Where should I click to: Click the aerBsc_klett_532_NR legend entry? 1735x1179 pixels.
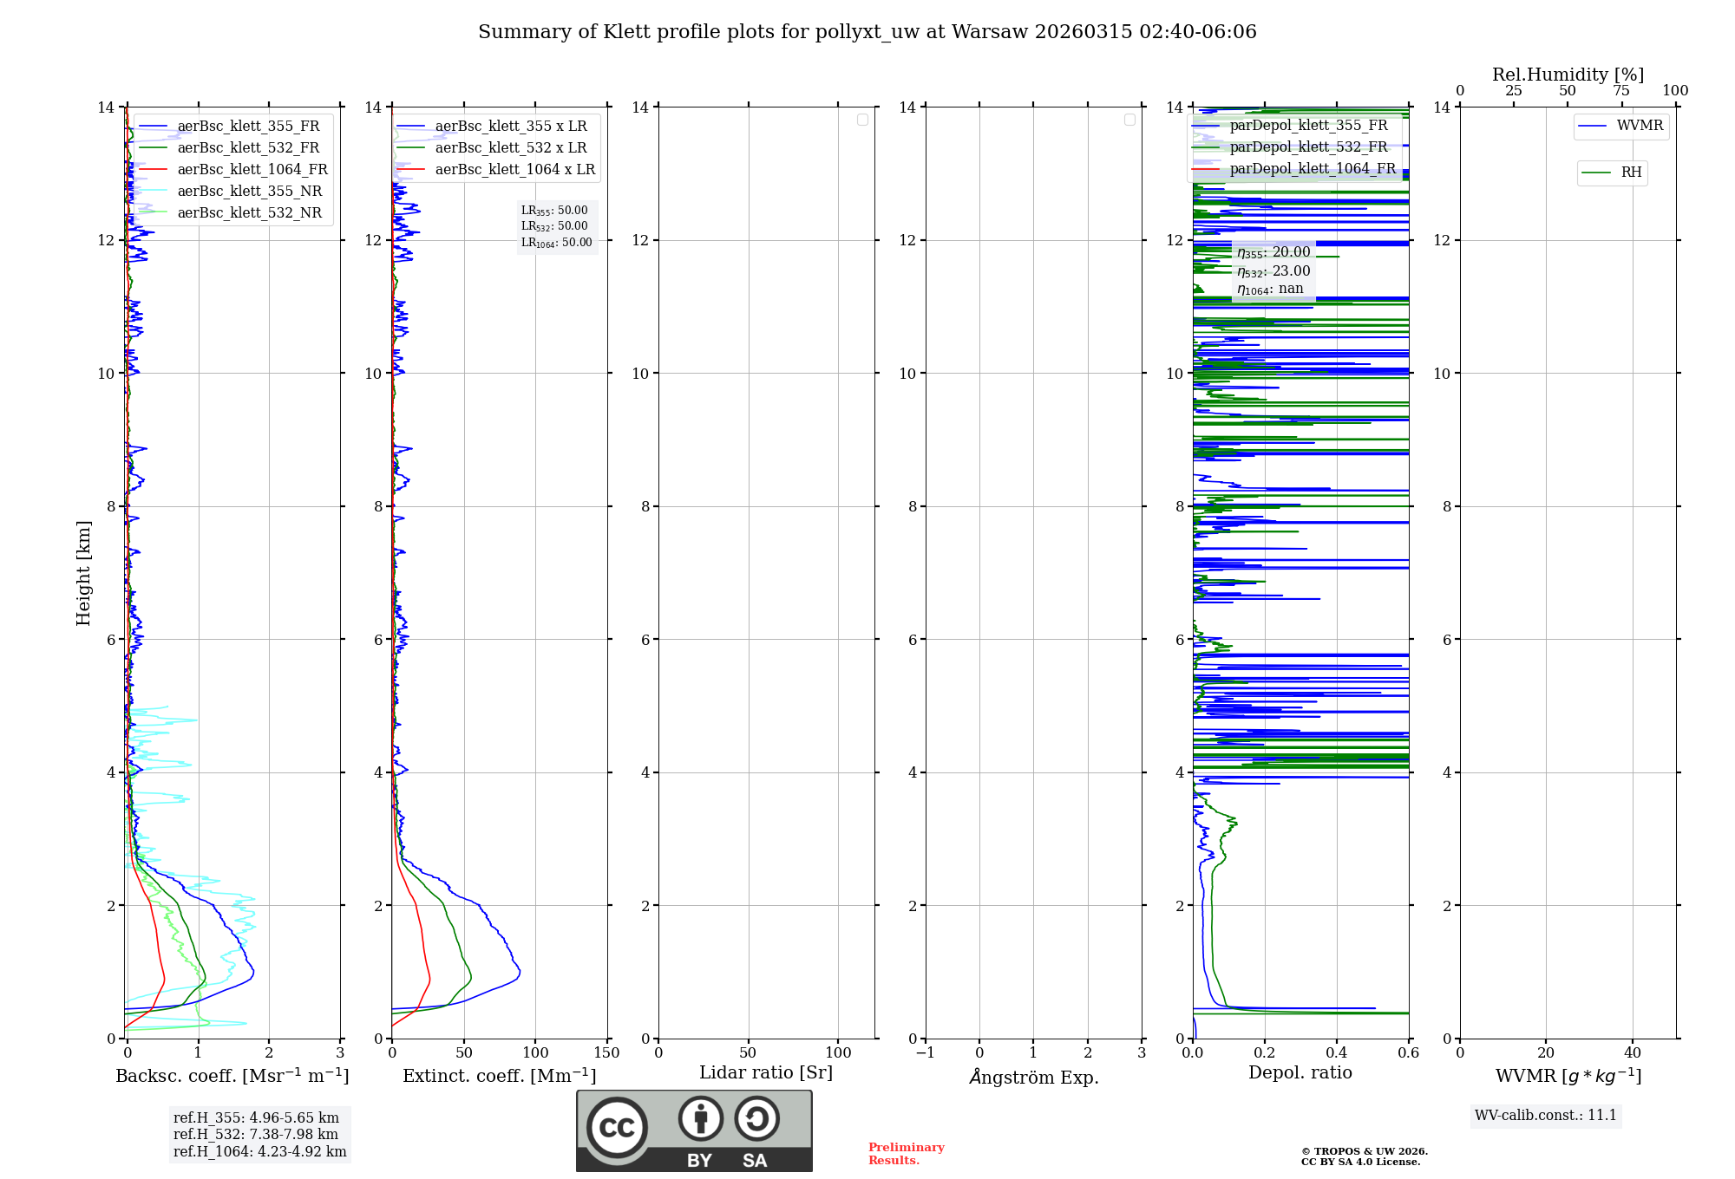pos(249,213)
